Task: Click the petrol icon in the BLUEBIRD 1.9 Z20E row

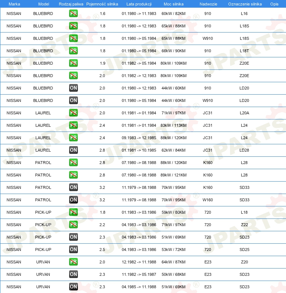Action: coord(73,63)
